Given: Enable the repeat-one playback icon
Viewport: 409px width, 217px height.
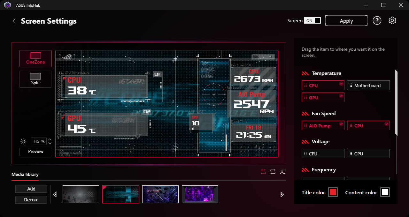Looking at the screenshot, I should click(x=263, y=172).
